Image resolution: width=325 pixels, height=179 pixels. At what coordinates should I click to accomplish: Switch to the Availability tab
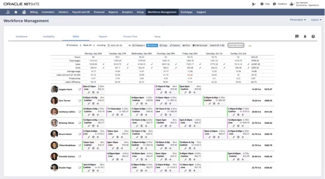pyautogui.click(x=49, y=36)
